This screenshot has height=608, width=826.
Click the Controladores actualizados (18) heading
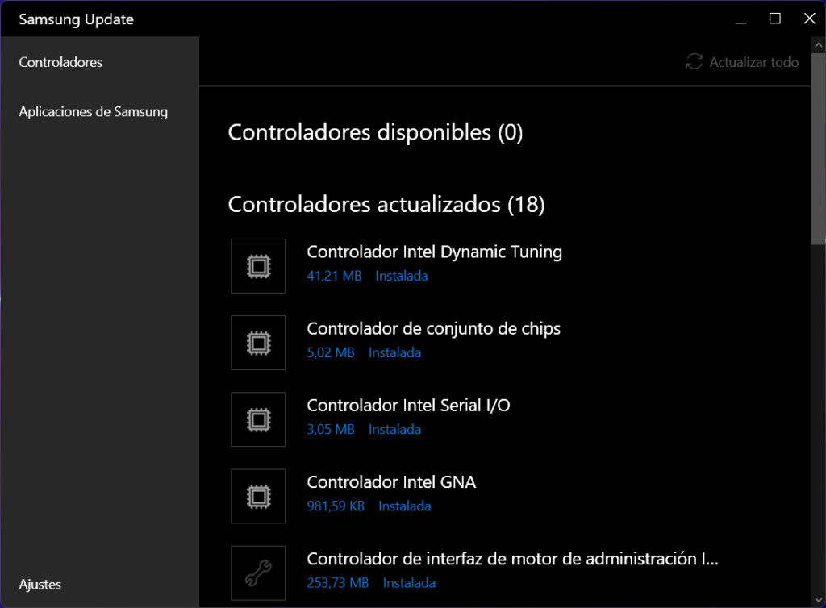point(386,205)
